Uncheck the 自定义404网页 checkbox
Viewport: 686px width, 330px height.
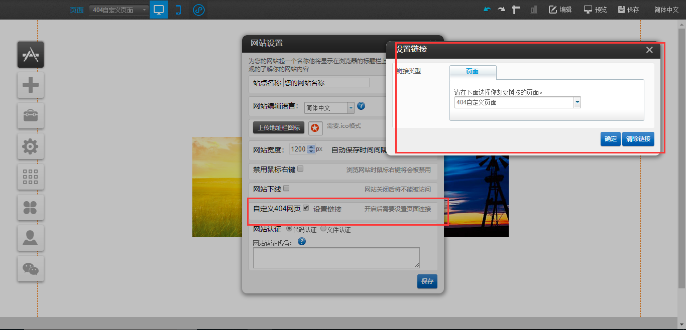pyautogui.click(x=306, y=208)
